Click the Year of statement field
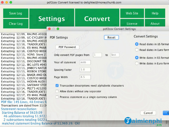This screenshot has width=169, height=127. (85, 62)
